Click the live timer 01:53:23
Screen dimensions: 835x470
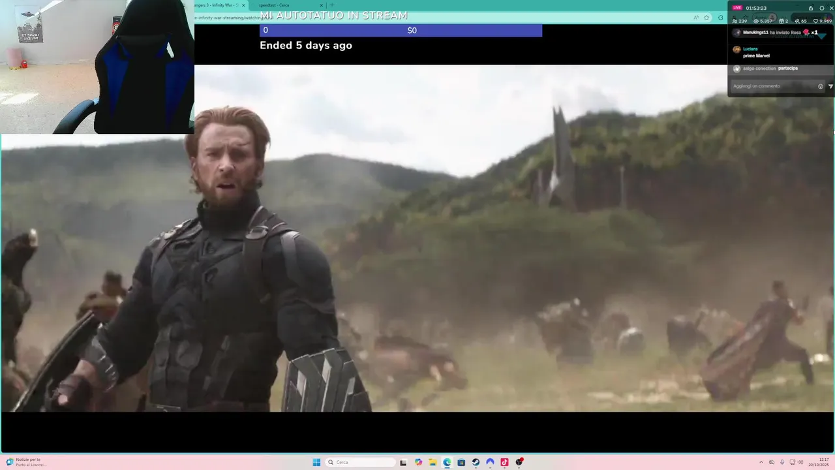[x=756, y=8]
